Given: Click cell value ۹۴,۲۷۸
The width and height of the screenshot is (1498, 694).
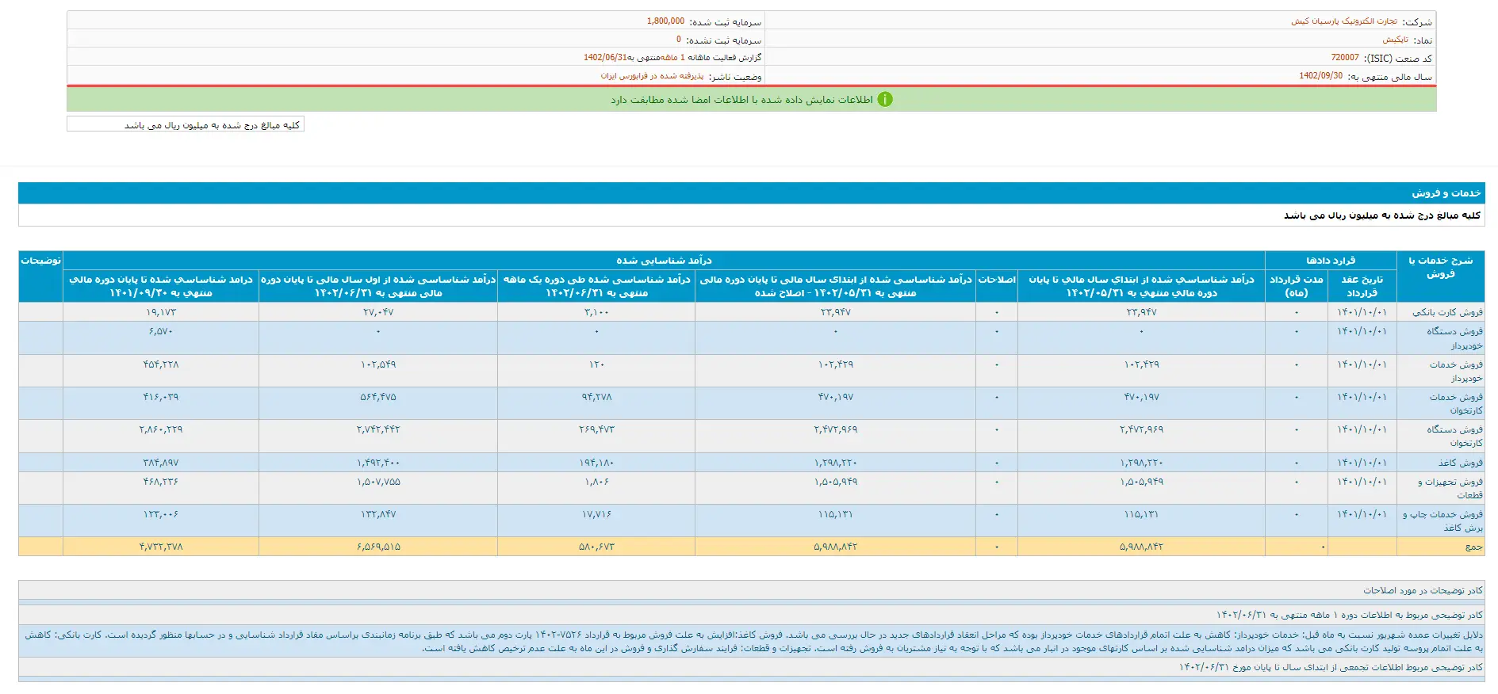Looking at the screenshot, I should point(596,397).
